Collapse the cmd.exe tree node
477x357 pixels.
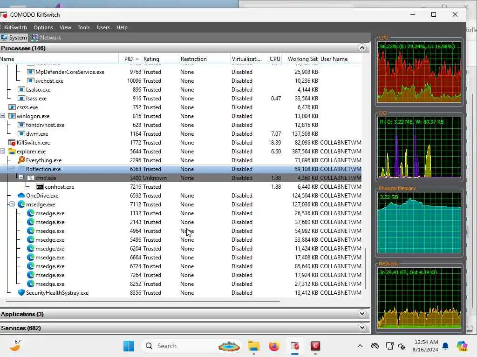(x=21, y=177)
